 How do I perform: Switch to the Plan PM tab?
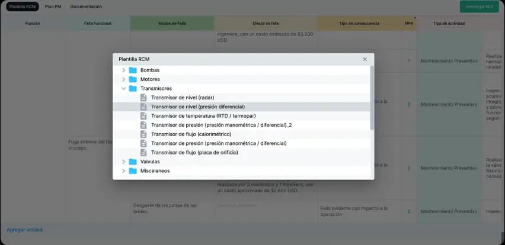53,7
